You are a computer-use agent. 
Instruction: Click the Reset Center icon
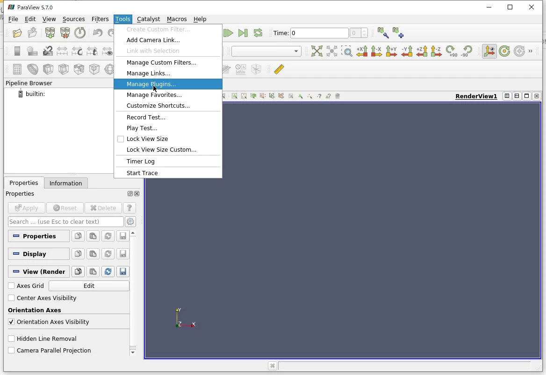[519, 51]
